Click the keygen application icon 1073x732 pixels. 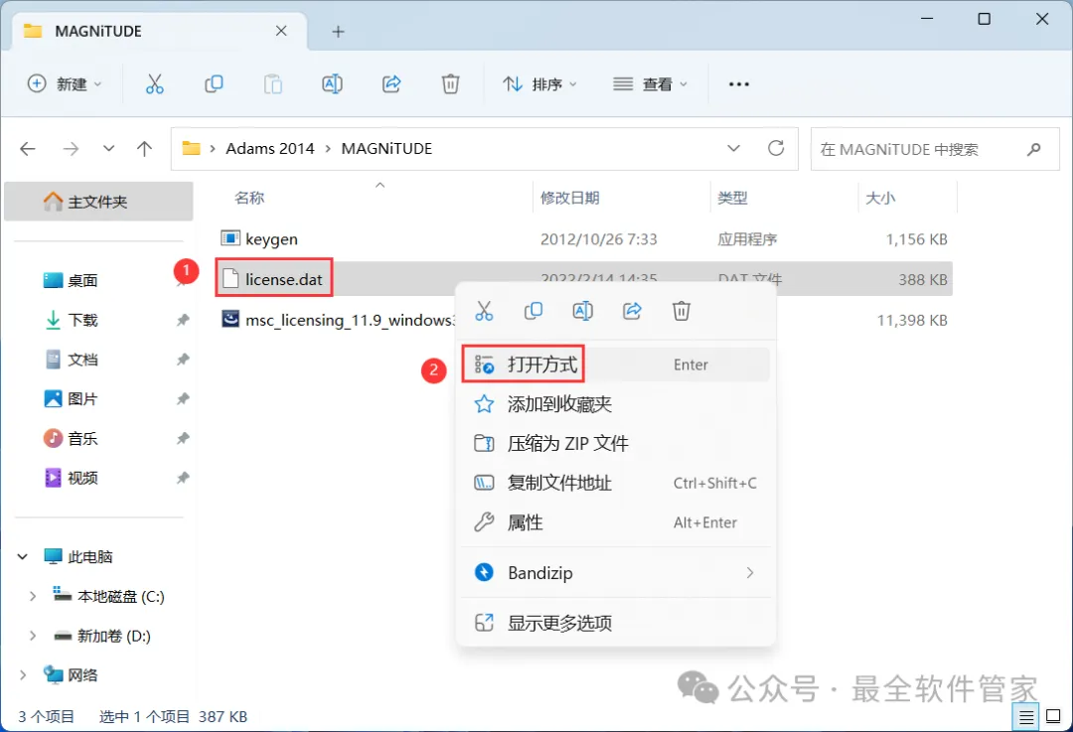pyautogui.click(x=230, y=238)
